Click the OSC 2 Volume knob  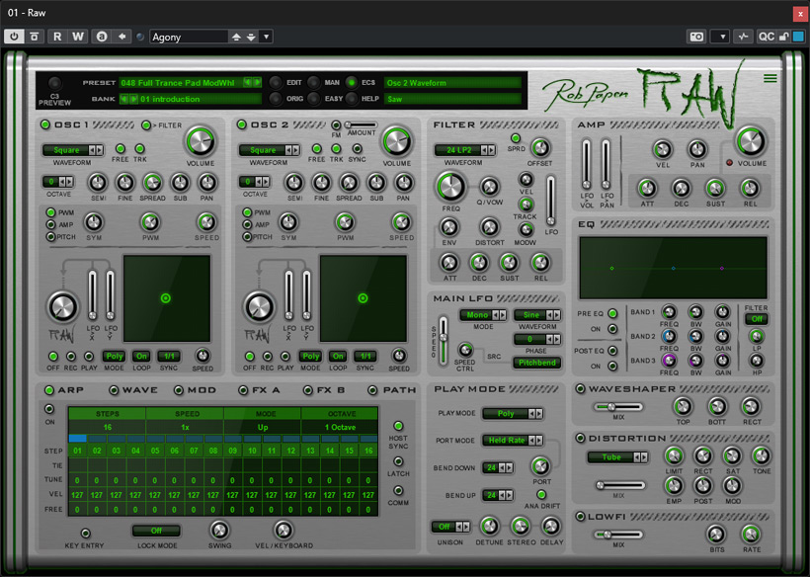tap(396, 140)
